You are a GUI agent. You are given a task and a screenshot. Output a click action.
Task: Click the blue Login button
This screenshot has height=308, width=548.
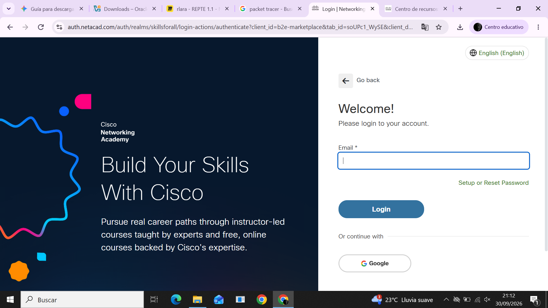coord(381,209)
